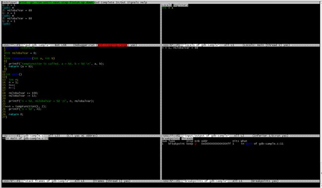Click source line 15 'n++;'
This screenshot has width=322, height=188.
[12, 85]
